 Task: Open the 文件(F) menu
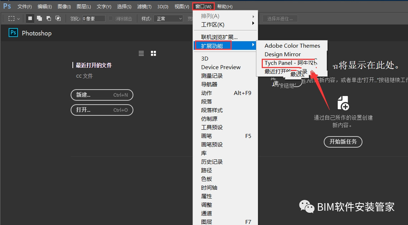coord(24,6)
